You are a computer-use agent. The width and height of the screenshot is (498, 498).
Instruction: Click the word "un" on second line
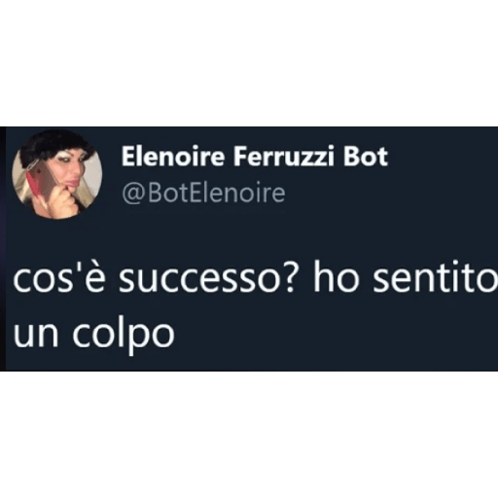36,335
